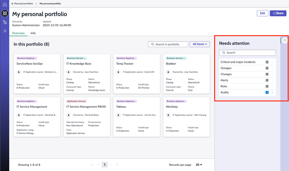Click the avatar icon on ServiceNow SecOps card
This screenshot has width=289, height=171.
tap(19, 72)
